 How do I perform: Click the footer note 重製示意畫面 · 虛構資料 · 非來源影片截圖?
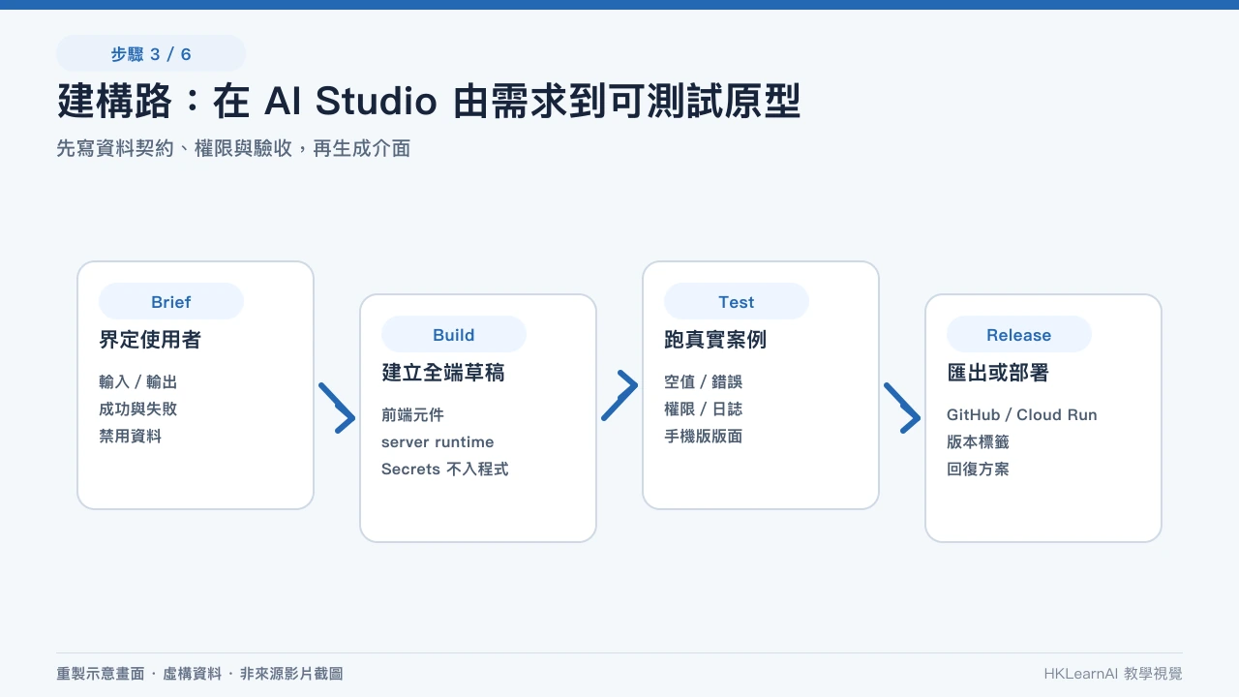point(200,674)
